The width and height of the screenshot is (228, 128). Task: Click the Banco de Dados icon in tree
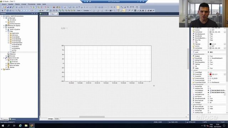coord(8,65)
